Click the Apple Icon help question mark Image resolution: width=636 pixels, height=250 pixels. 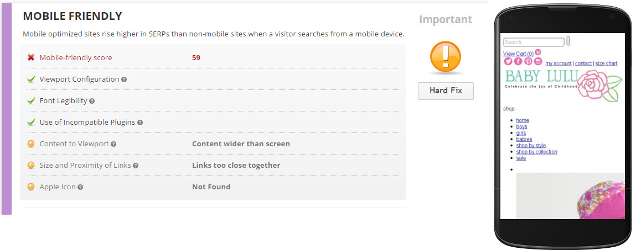coord(80,187)
